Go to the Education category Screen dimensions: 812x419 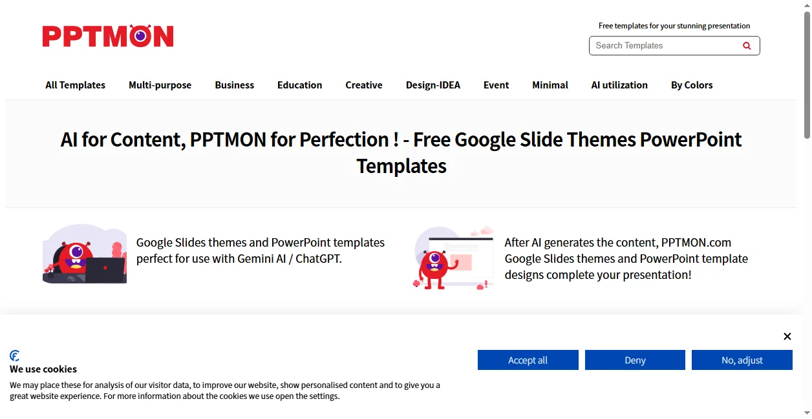tap(299, 85)
